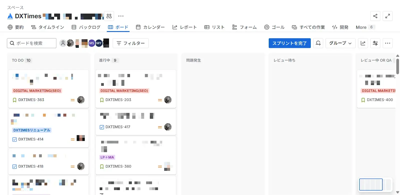Image resolution: width=400 pixels, height=195 pixels.
Task: Click task checkbox icon on DXTIMES-417
Action: (102, 127)
